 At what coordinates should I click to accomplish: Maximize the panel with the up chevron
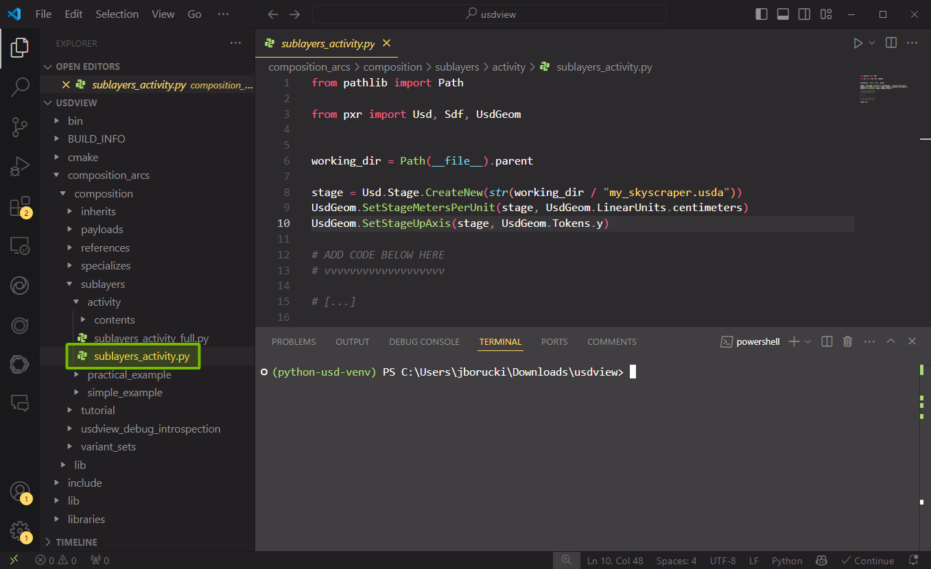click(891, 341)
